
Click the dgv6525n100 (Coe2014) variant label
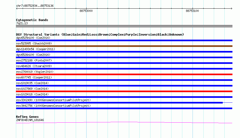[33, 38]
